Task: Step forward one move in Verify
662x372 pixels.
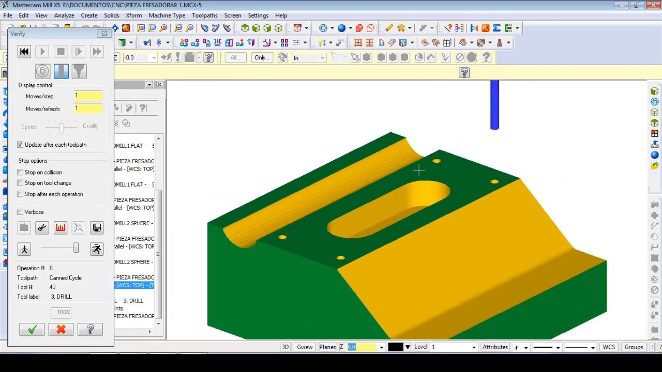Action: 78,52
